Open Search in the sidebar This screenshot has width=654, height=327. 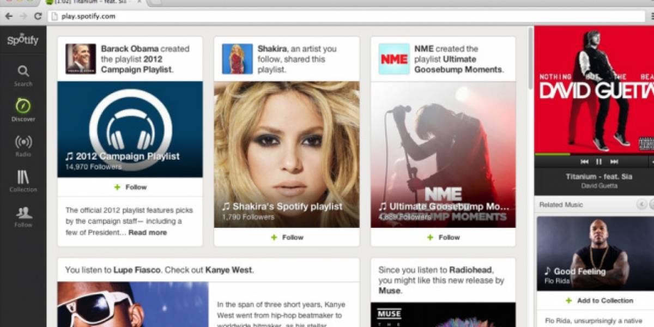click(x=23, y=76)
